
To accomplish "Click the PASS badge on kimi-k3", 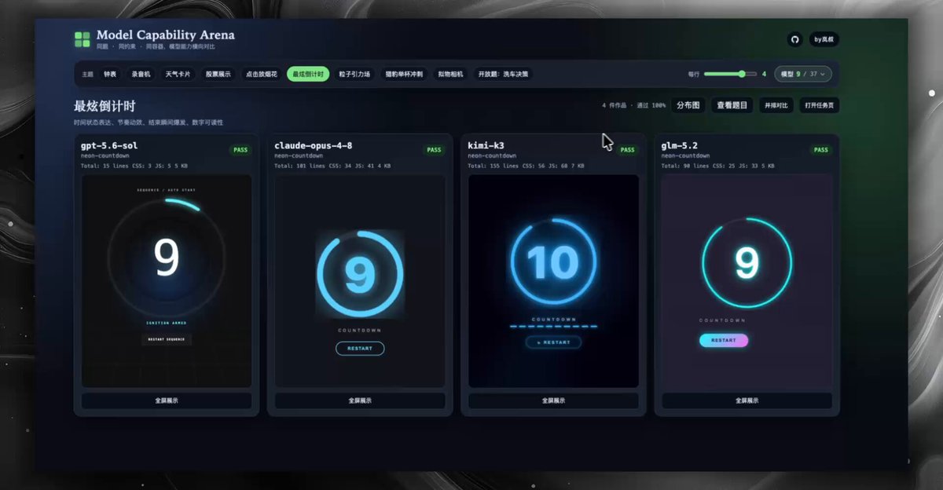I will [x=627, y=150].
